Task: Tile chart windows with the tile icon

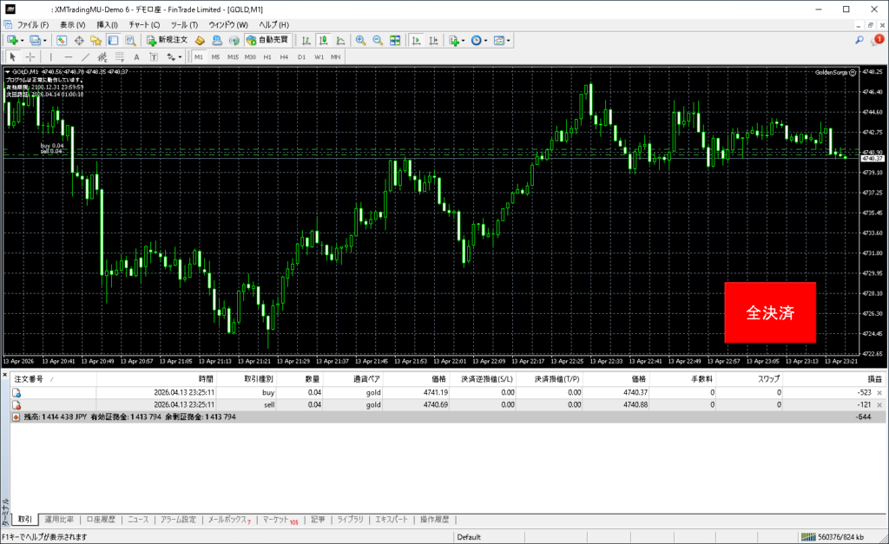Action: (x=395, y=40)
